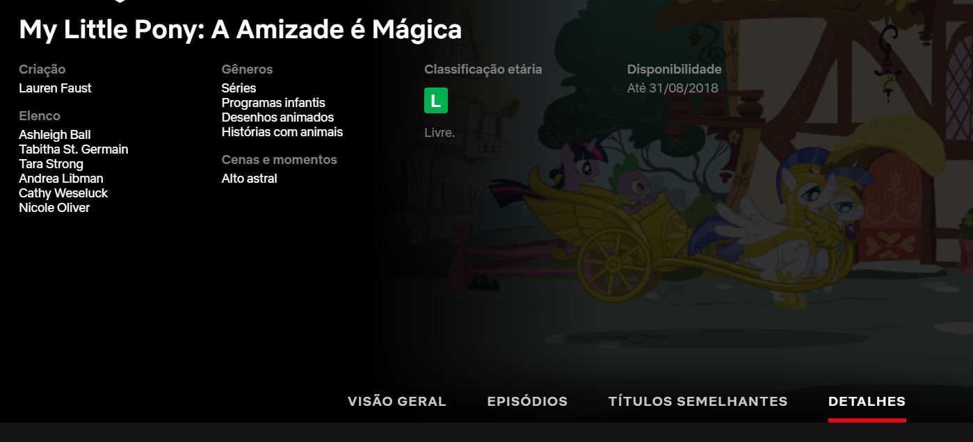Open Histórias com animais genre link
This screenshot has height=442, width=973.
[282, 132]
